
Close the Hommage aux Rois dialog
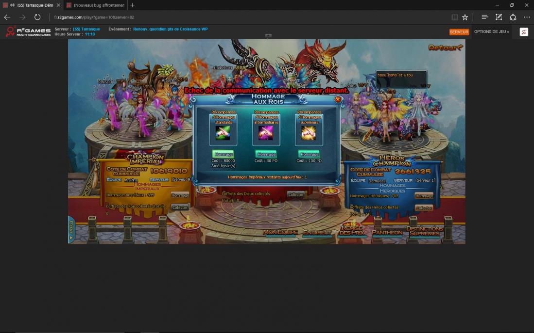(x=338, y=99)
